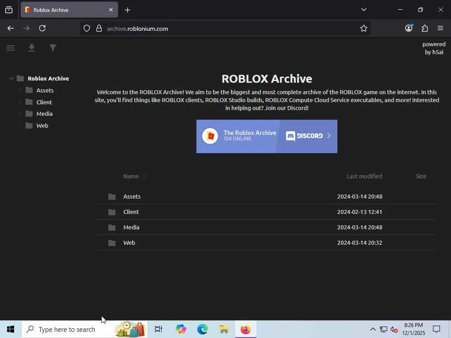Open the Windows notification center
Image resolution: width=451 pixels, height=338 pixels.
pyautogui.click(x=436, y=329)
